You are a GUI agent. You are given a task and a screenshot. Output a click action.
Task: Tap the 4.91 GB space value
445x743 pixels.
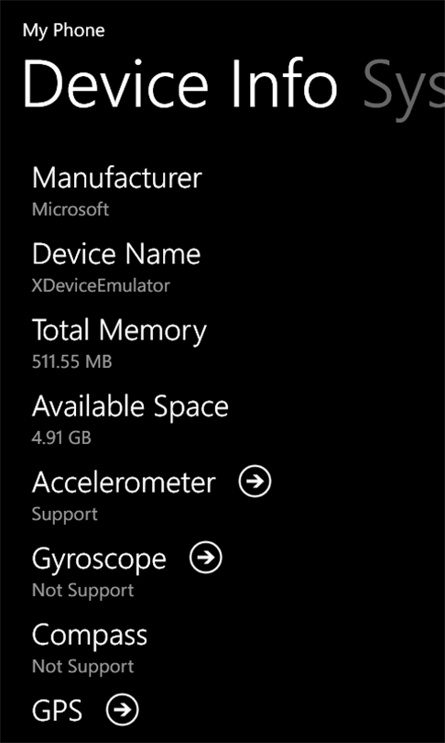61,438
